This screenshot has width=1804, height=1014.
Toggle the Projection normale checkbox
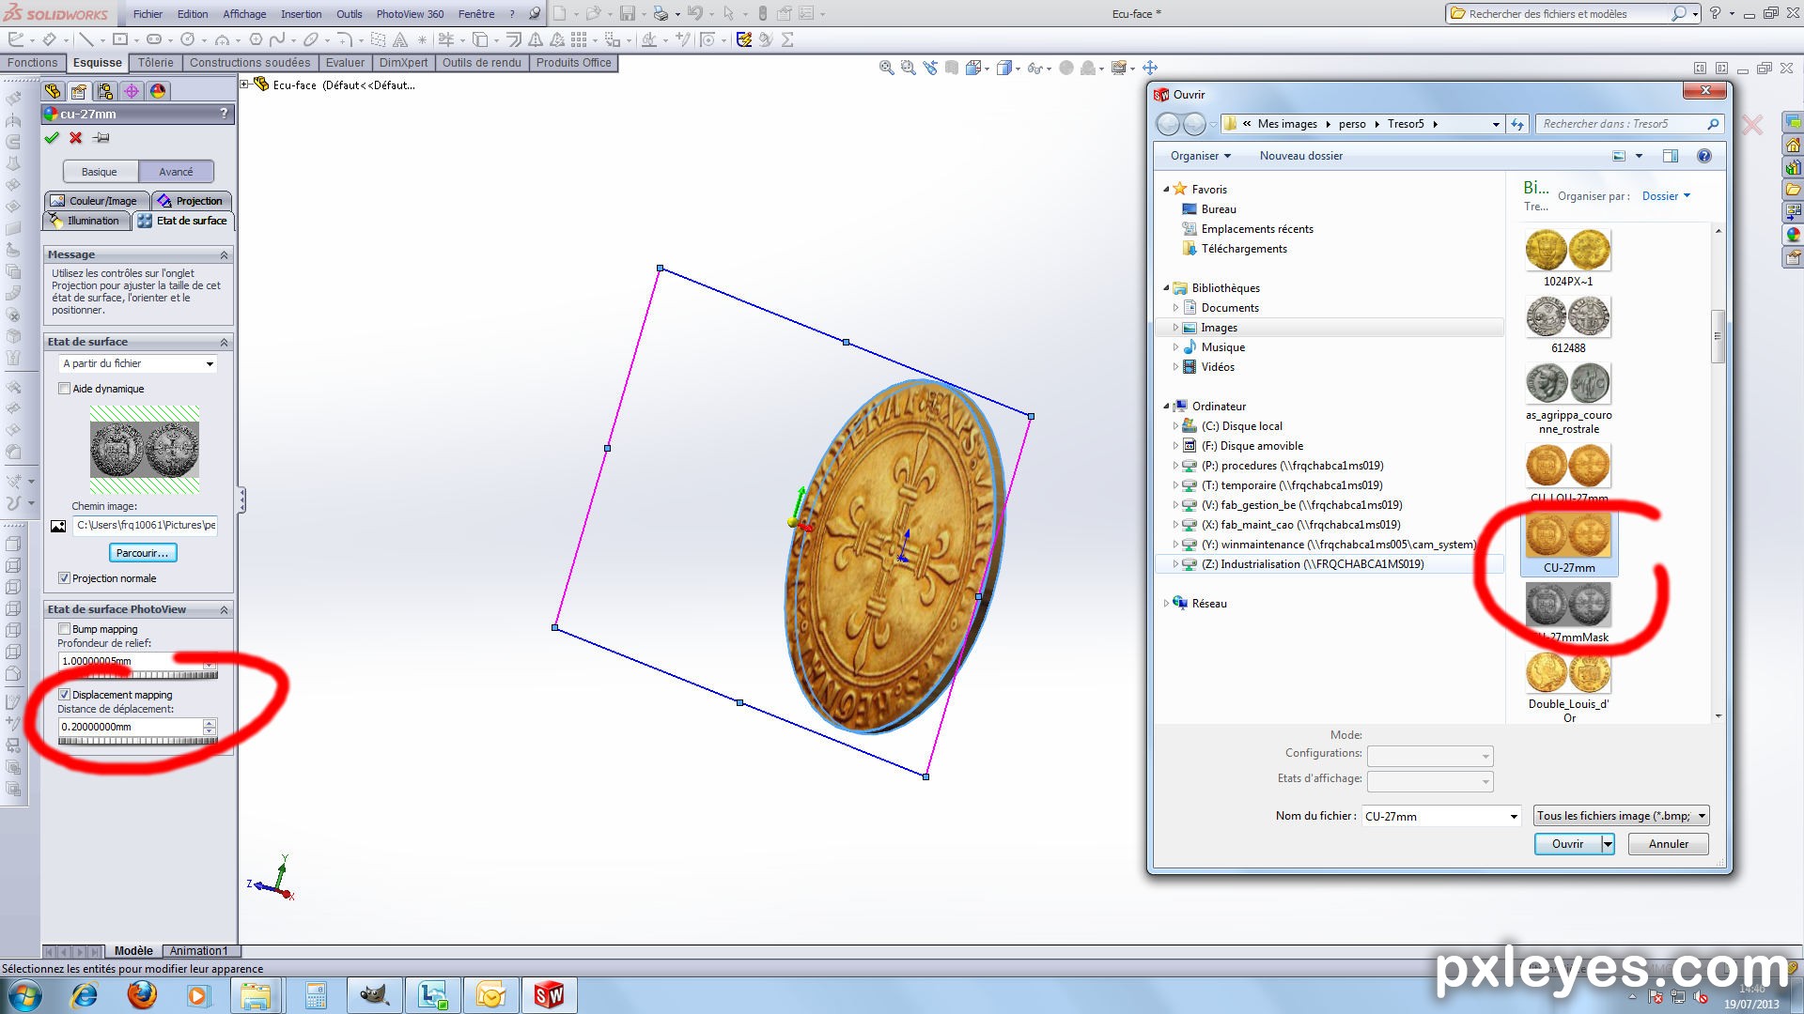point(64,578)
